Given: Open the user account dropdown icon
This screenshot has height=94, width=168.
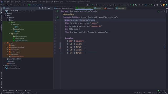Looking at the screenshot, I should (x=88, y=5).
